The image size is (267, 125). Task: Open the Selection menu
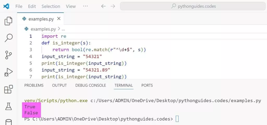pos(51,6)
